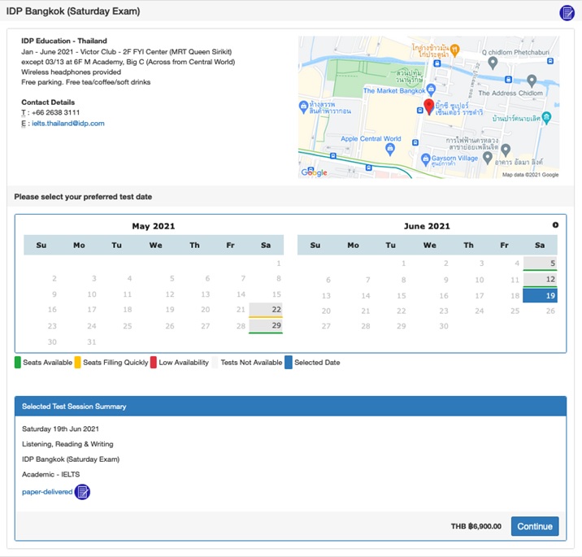Click the paper-delivered icon in the page header

(x=567, y=13)
